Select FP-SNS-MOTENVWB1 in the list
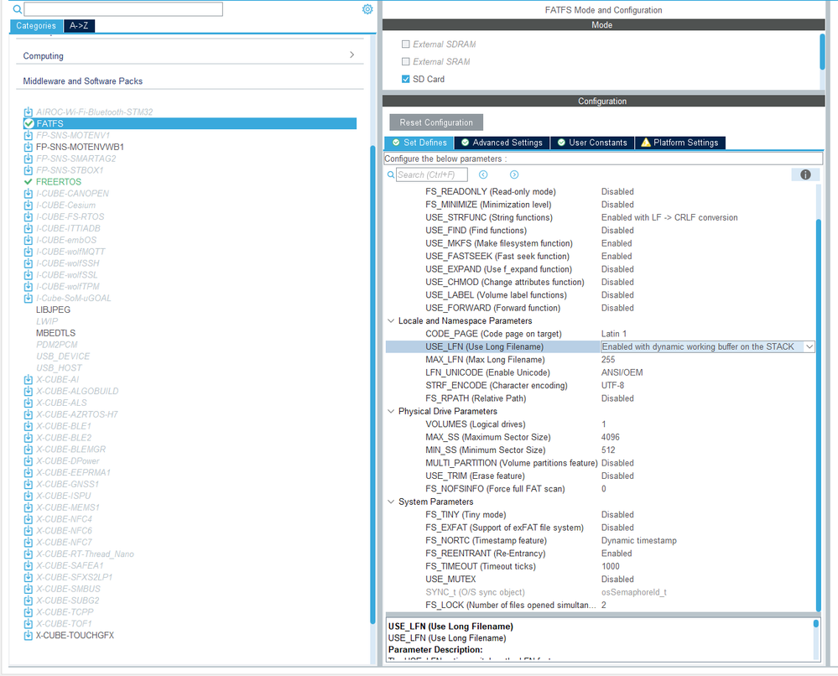 click(x=80, y=147)
